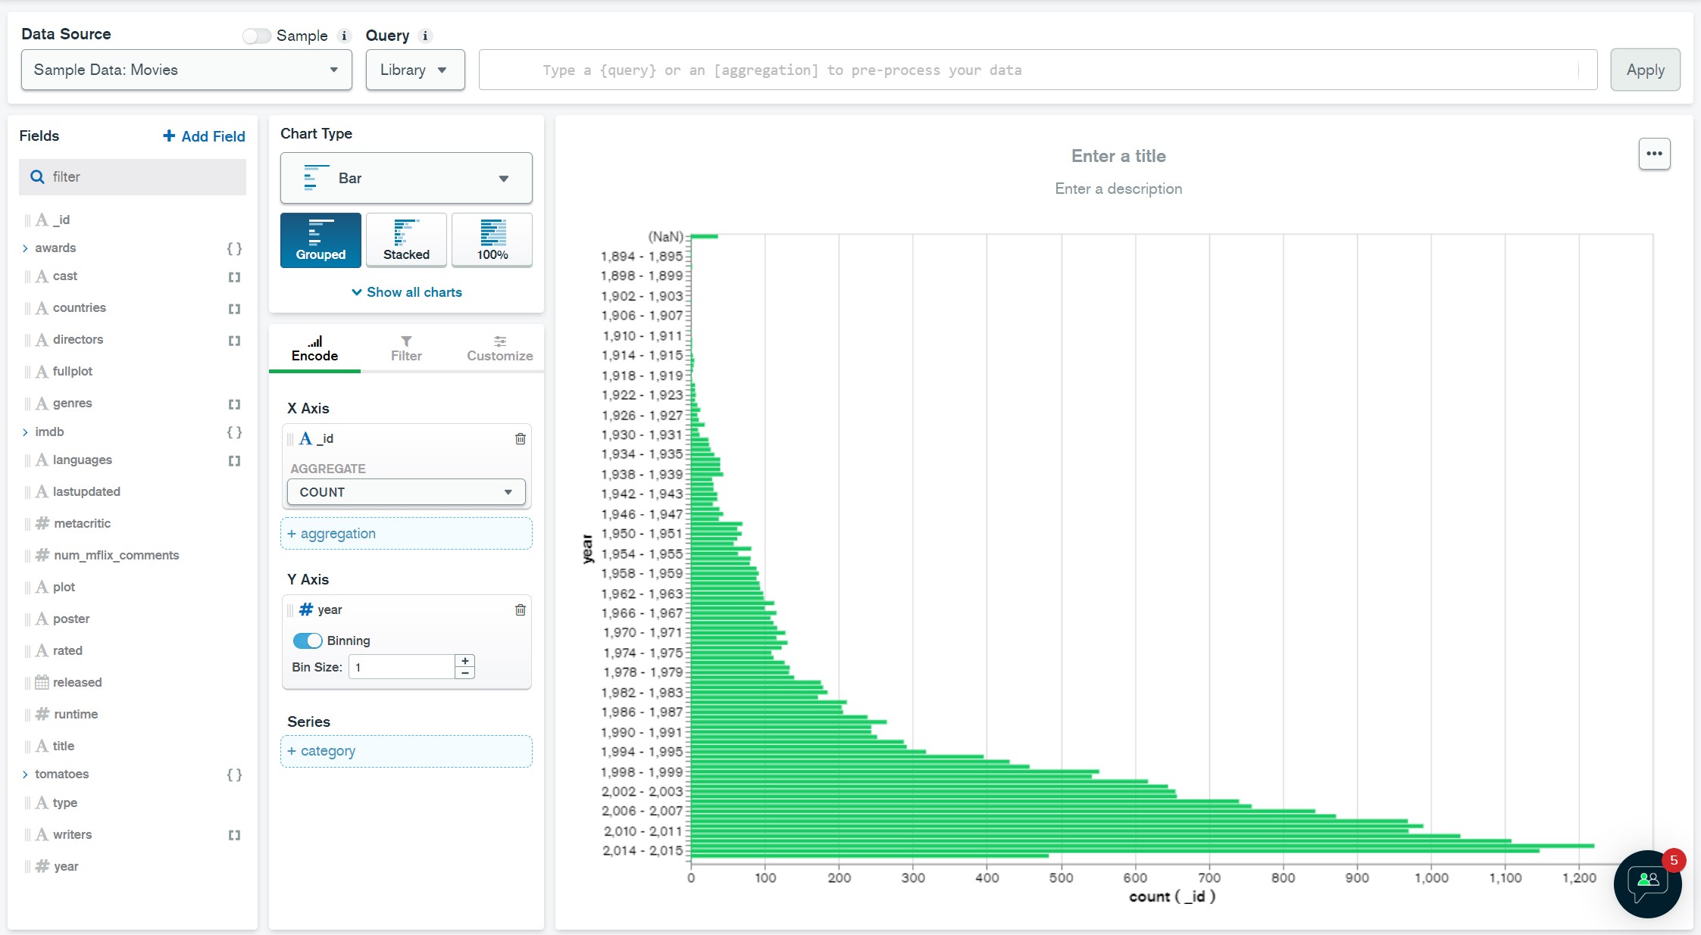The height and width of the screenshot is (935, 1701).
Task: Open the chart ellipsis options menu
Action: click(1655, 153)
